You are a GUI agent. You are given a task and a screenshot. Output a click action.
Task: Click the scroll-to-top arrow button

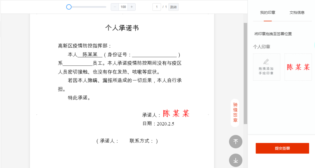tap(236, 142)
